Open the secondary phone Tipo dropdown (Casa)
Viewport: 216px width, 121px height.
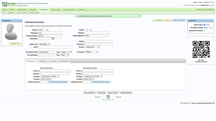tap(65, 55)
